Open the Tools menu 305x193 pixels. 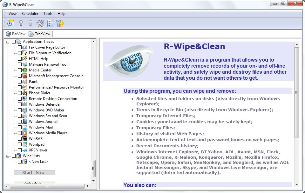tap(48, 14)
